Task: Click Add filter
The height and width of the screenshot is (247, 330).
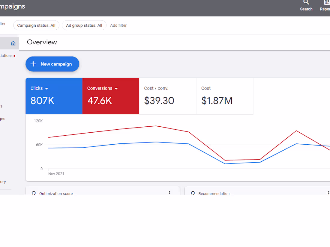Action: (x=118, y=25)
